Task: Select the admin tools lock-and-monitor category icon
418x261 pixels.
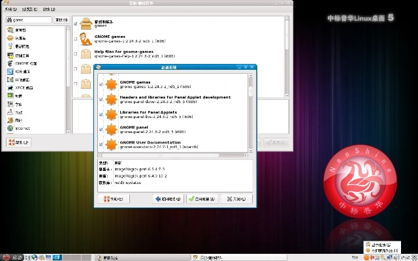Action: 10,55
